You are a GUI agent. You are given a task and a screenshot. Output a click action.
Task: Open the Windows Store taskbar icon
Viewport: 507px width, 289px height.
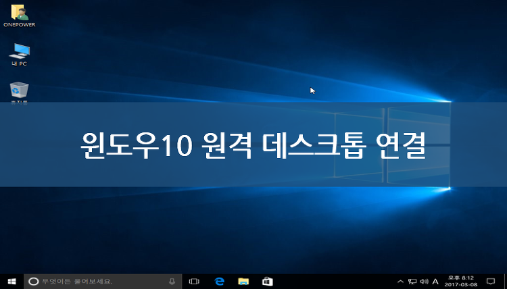click(x=268, y=282)
